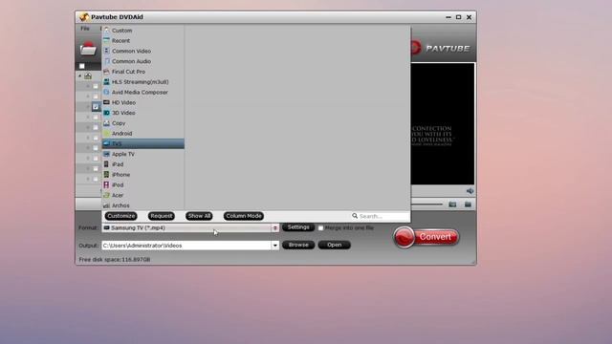Click the disc folder icon in the title tree
Viewport: 612px width, 344px height.
[x=88, y=76]
